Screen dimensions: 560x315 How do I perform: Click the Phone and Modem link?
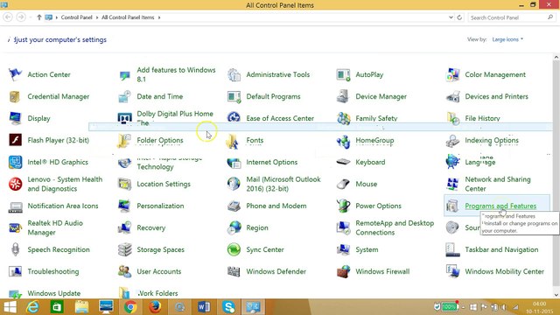(276, 206)
